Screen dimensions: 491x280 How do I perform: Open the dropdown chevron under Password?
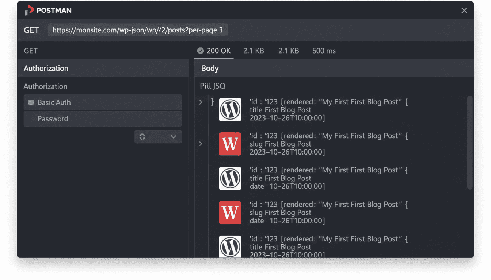[173, 137]
